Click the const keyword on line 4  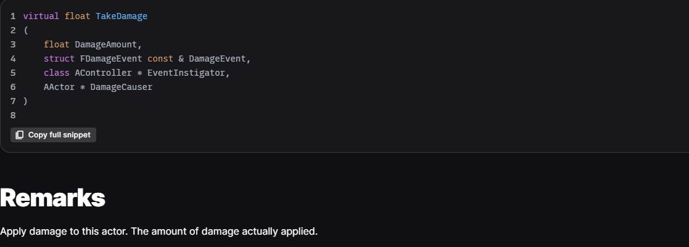[160, 59]
